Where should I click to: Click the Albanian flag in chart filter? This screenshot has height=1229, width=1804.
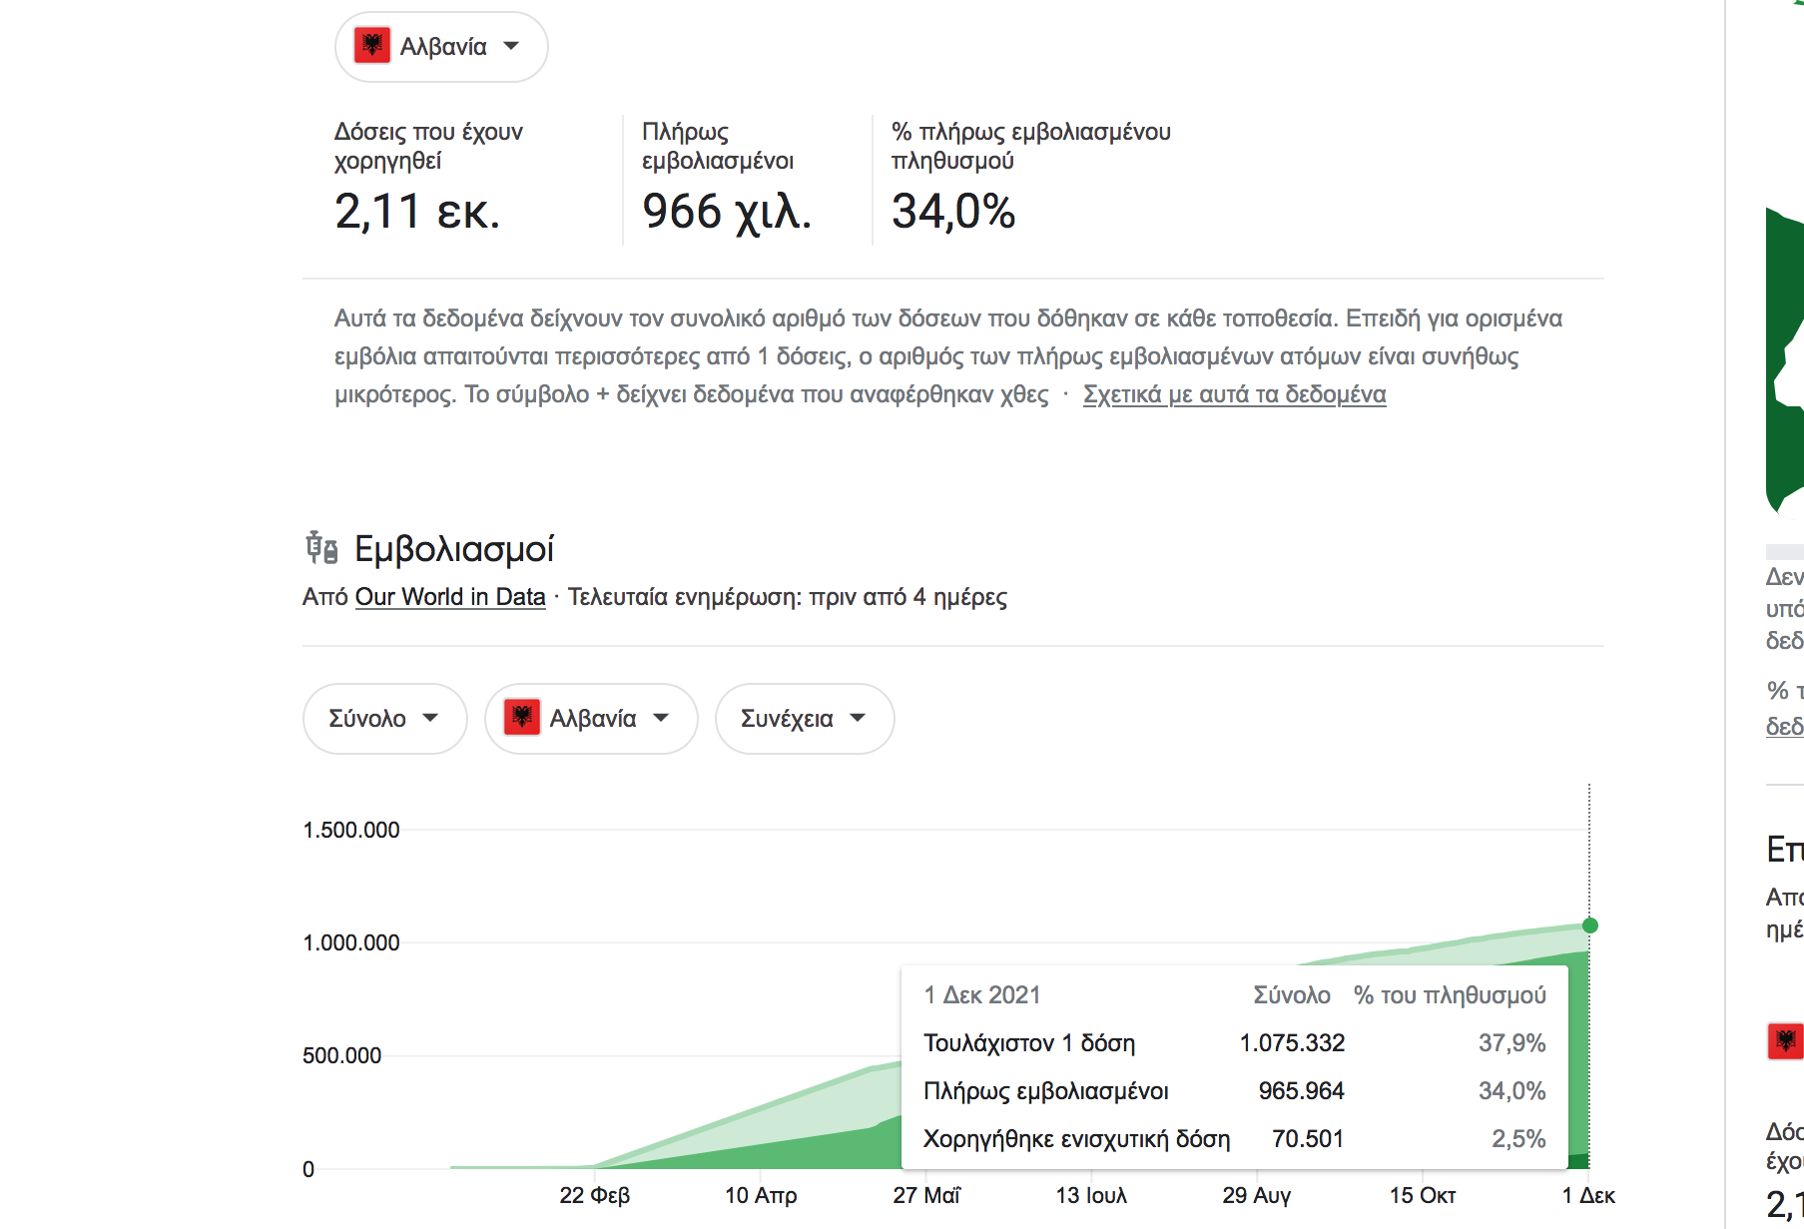click(x=522, y=718)
